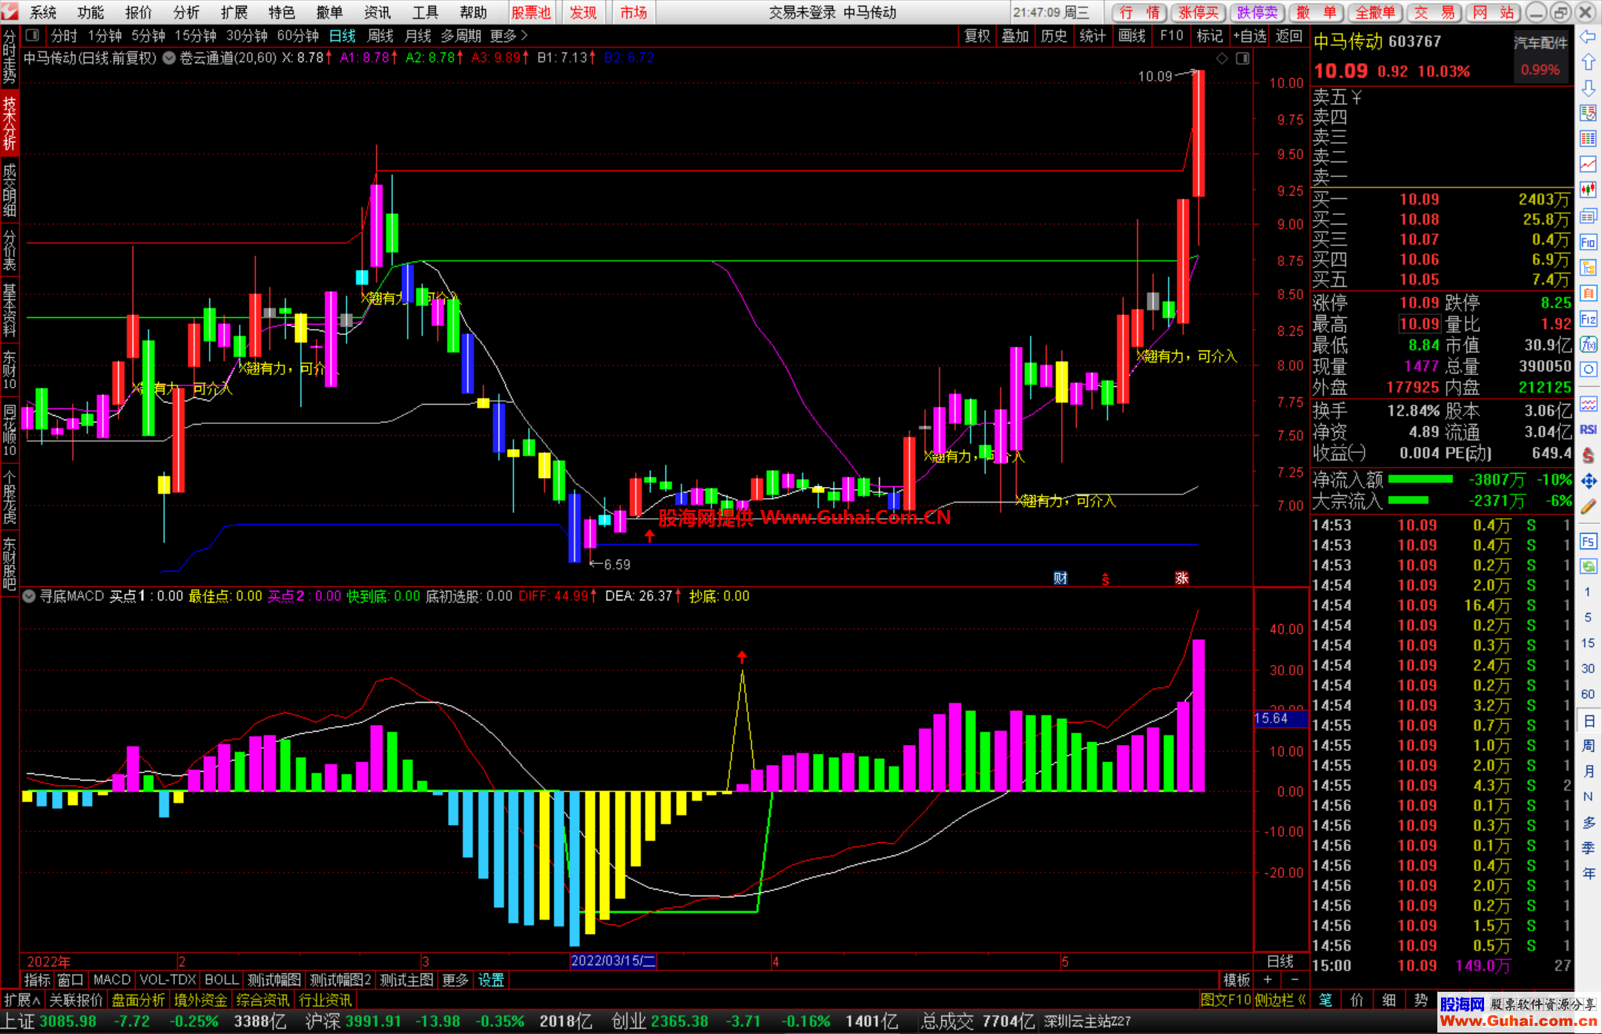The height and width of the screenshot is (1034, 1602).
Task: Switch to the MACD indicator tab
Action: [112, 980]
